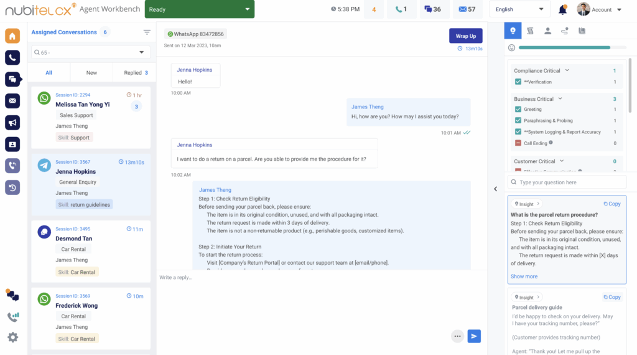Select the Replied conversations tab

point(136,73)
